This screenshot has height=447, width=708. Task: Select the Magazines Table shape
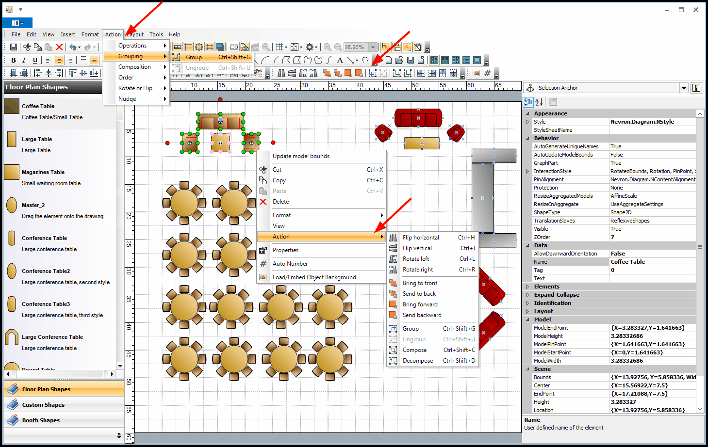point(59,176)
